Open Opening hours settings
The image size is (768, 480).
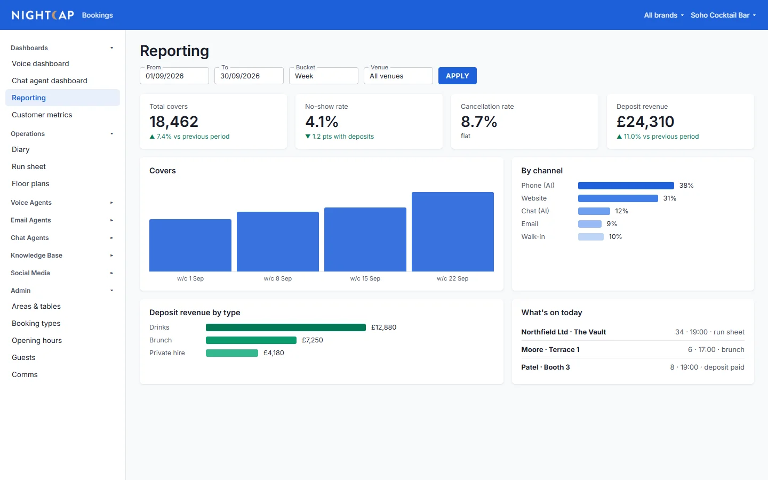click(x=62, y=340)
